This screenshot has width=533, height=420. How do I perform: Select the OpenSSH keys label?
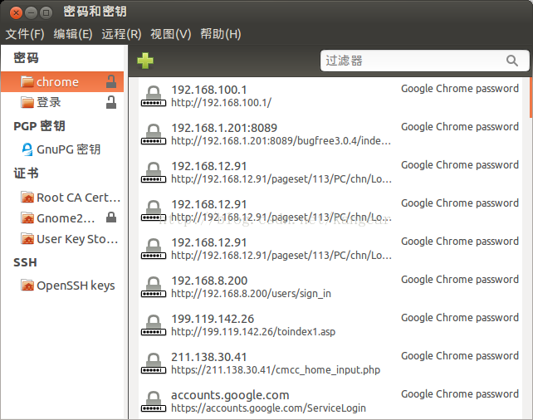coord(76,286)
